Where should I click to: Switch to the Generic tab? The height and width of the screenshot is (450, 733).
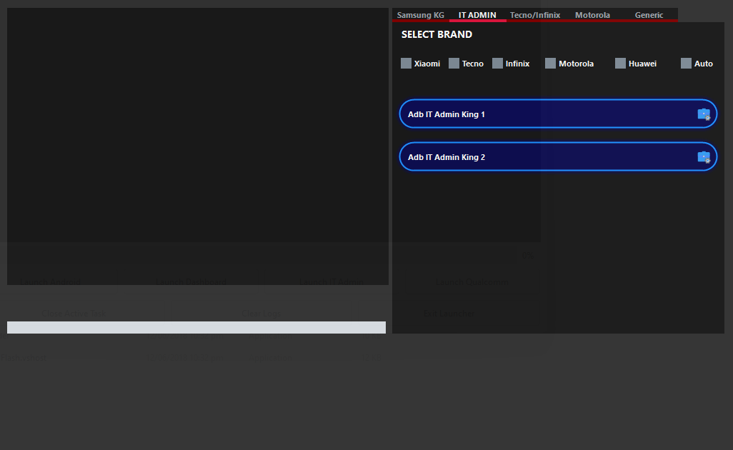pos(648,14)
